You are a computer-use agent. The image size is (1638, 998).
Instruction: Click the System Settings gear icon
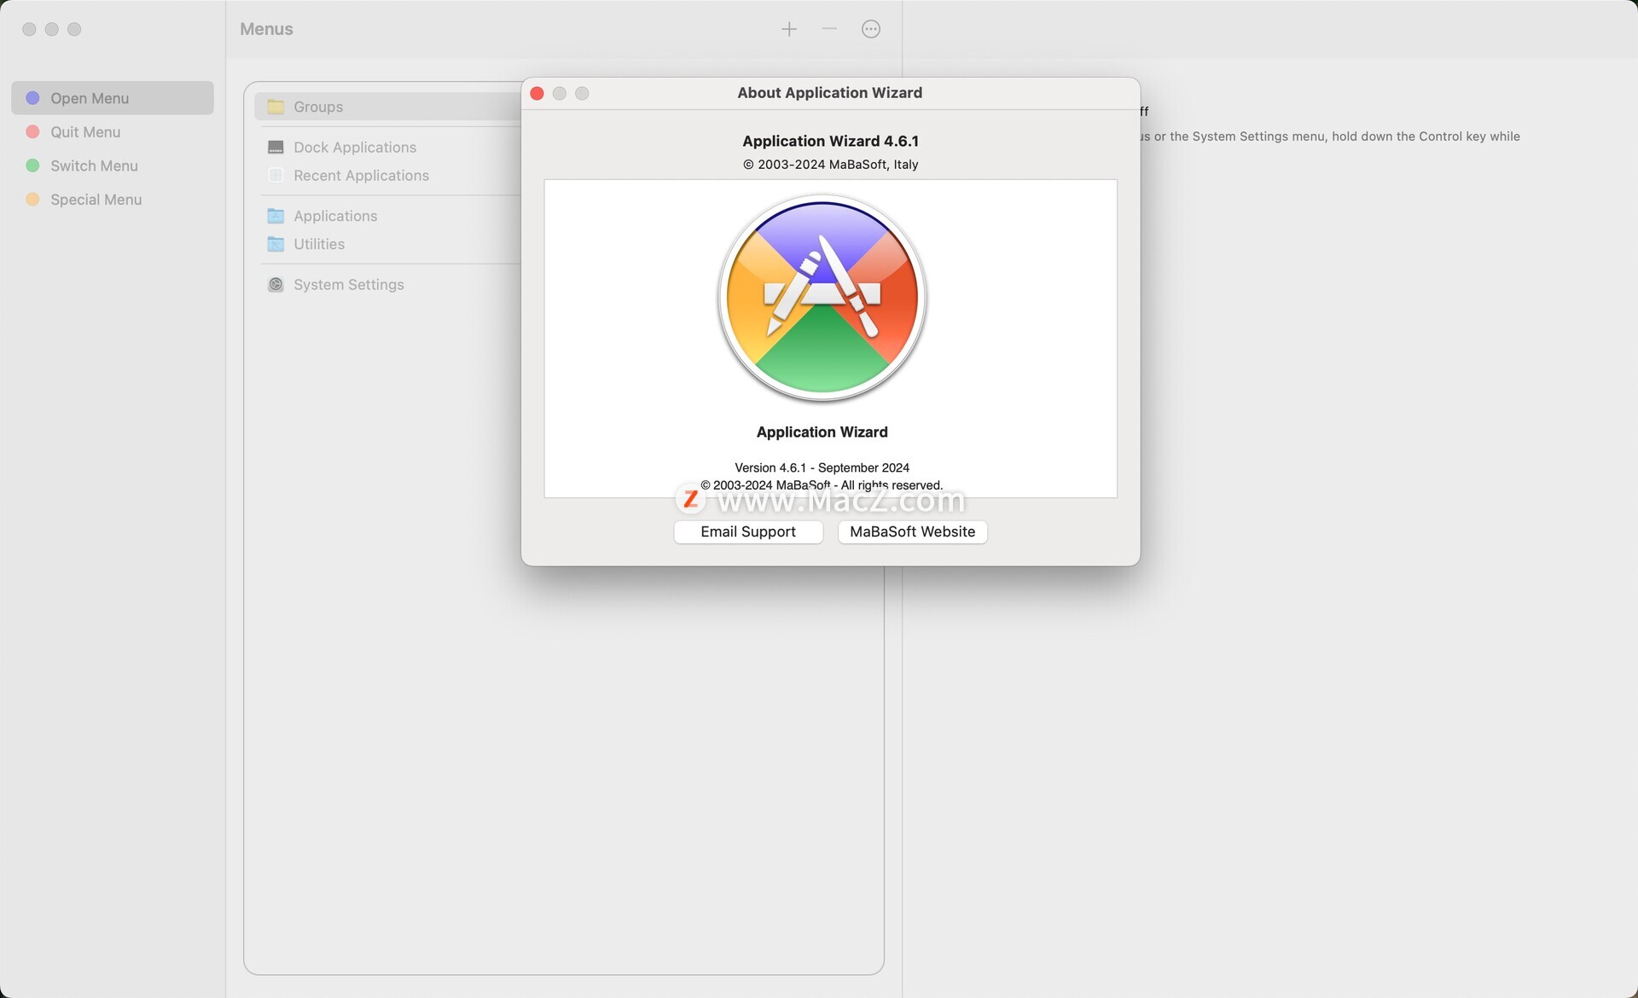pyautogui.click(x=276, y=285)
